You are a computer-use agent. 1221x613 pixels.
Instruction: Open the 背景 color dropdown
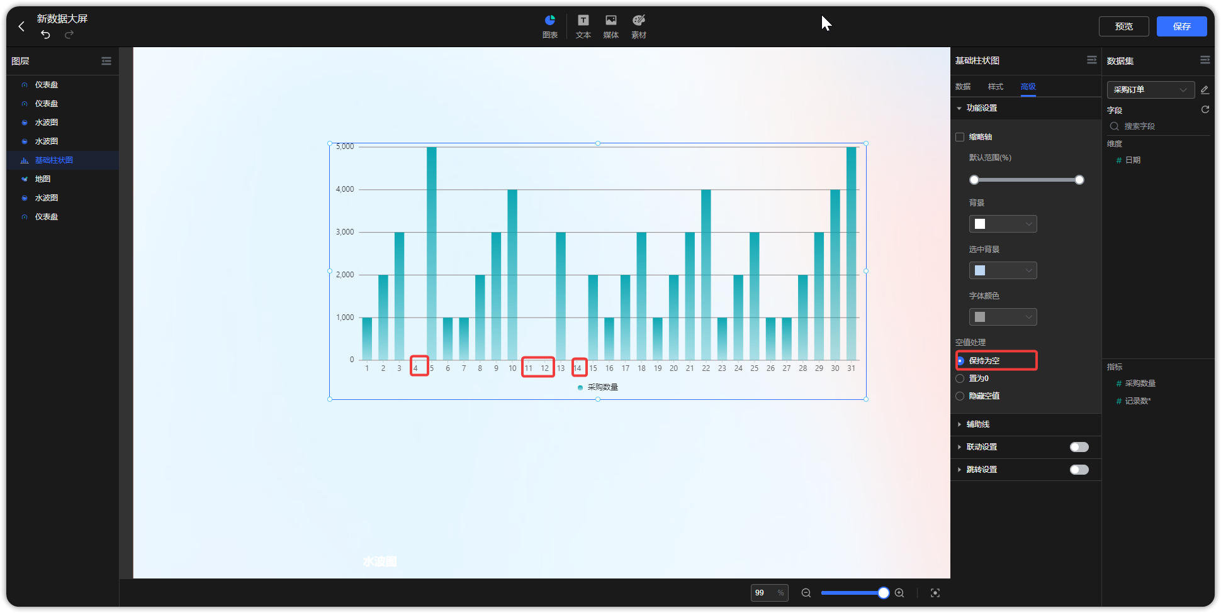click(1003, 224)
